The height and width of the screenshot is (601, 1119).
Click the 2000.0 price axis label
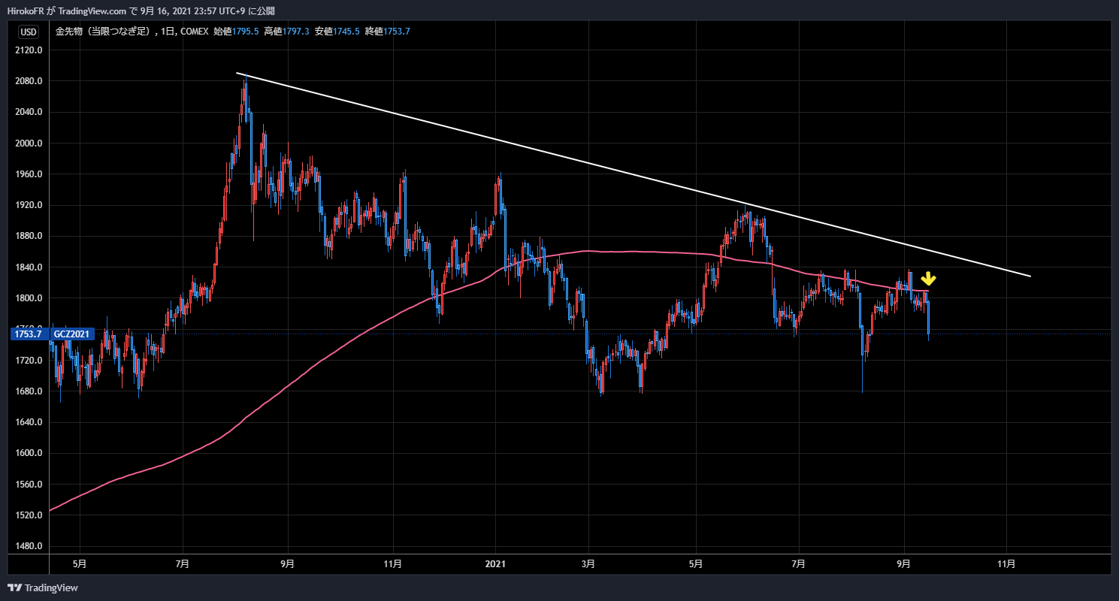pos(29,143)
